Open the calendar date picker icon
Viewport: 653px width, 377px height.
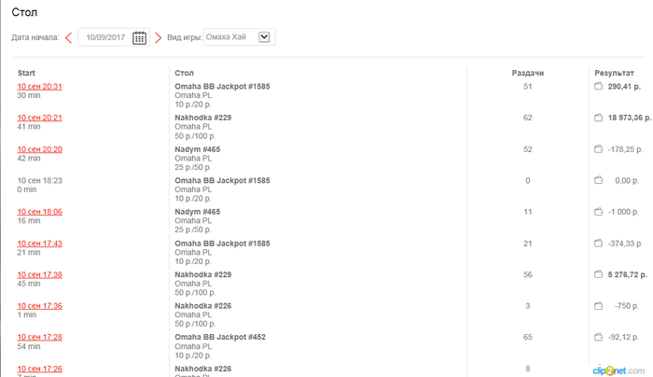[x=139, y=37]
